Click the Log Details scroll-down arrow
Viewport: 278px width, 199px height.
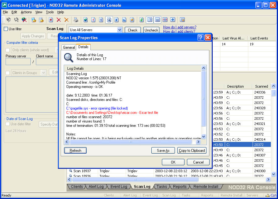coord(203,136)
